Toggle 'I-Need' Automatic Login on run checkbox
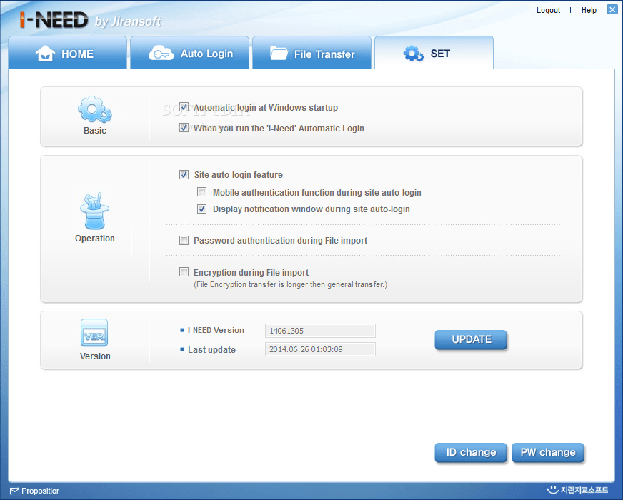623x500 pixels. [184, 128]
